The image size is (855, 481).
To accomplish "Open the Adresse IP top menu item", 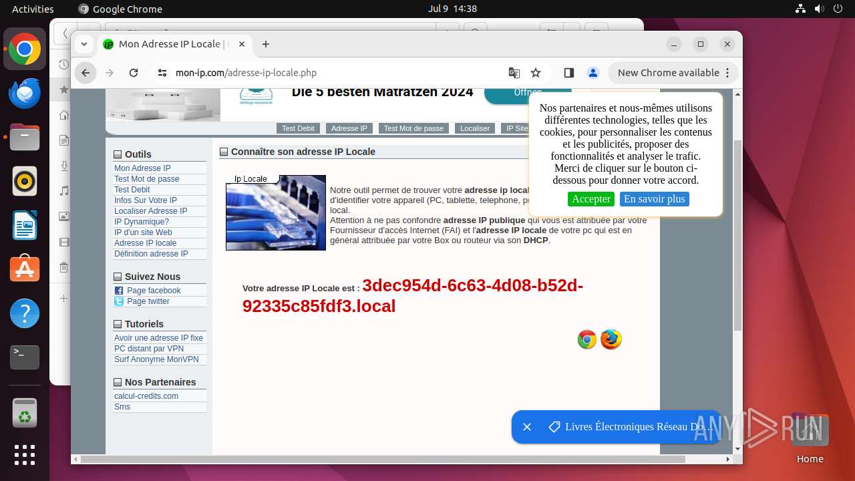I will pos(349,128).
